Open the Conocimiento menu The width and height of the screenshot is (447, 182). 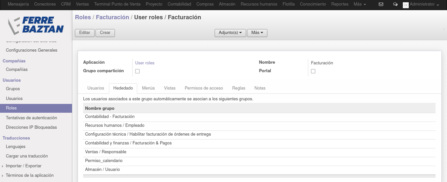[x=313, y=4]
